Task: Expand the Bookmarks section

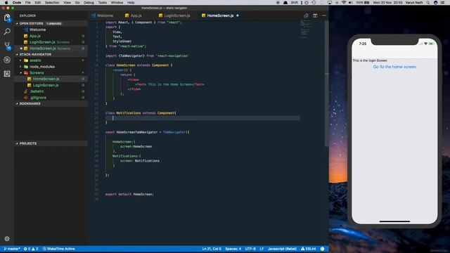Action: click(51, 103)
